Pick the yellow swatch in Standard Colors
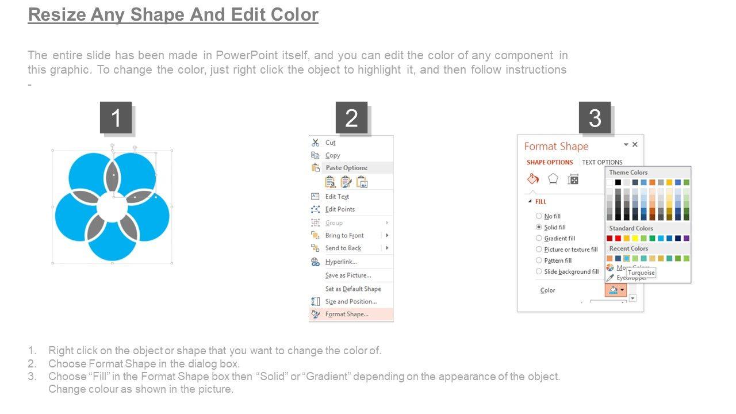 635,238
